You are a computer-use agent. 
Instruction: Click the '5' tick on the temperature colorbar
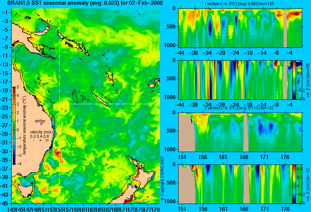click(18, 87)
